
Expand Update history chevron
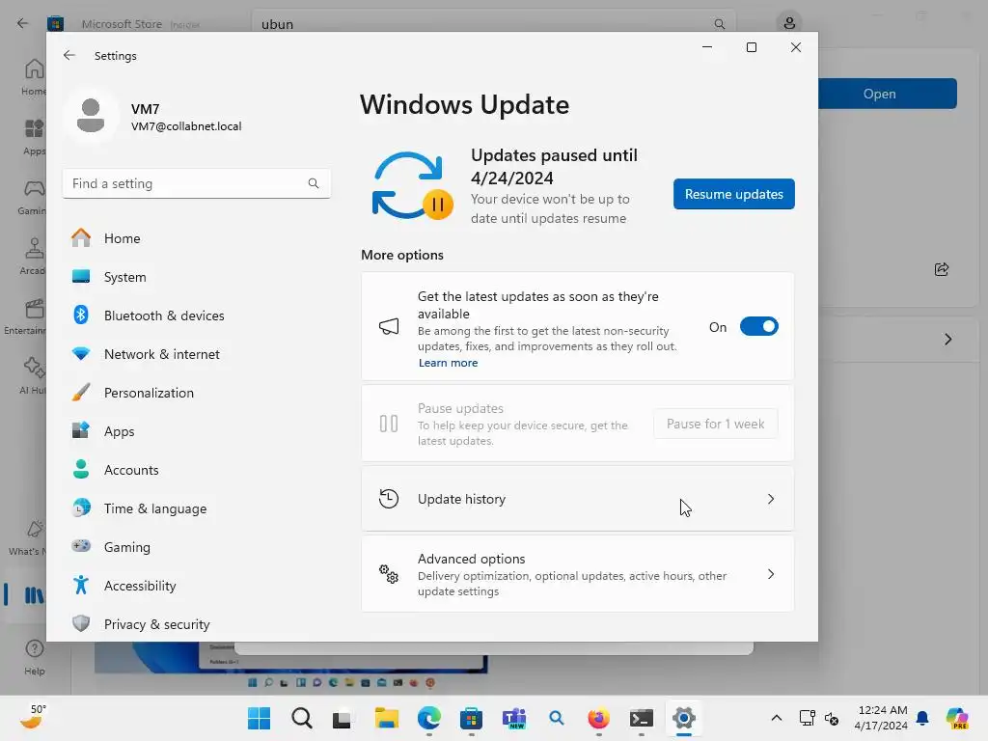pyautogui.click(x=771, y=499)
